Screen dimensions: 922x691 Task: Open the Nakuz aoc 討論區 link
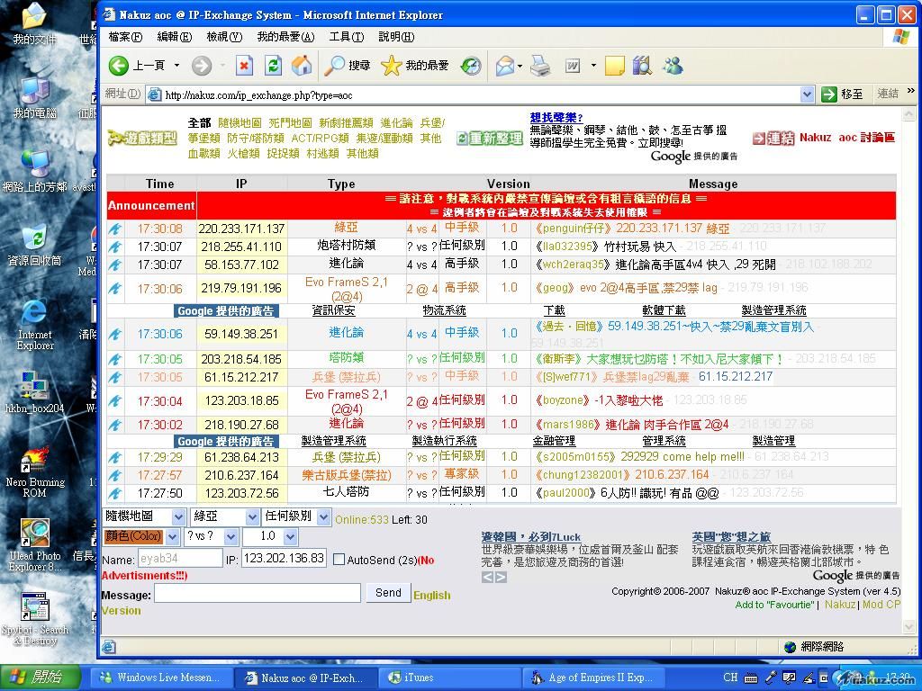pyautogui.click(x=846, y=138)
